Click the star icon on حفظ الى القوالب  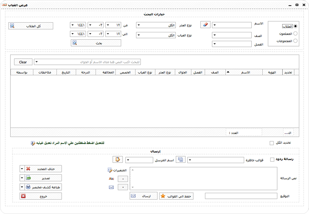[x=163, y=196]
